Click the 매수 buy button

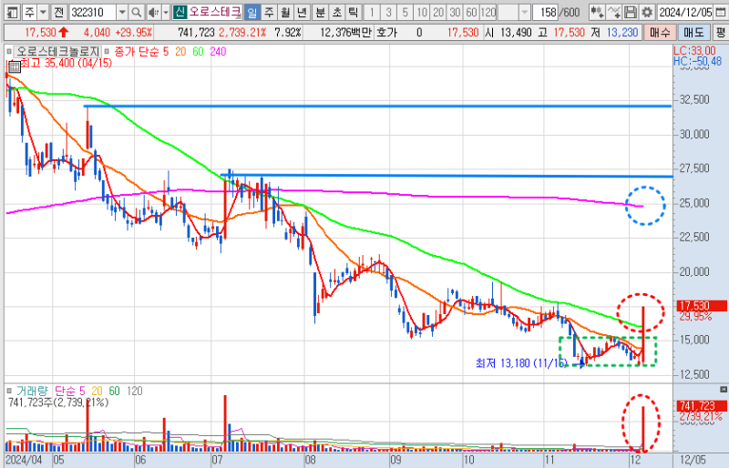tap(660, 33)
